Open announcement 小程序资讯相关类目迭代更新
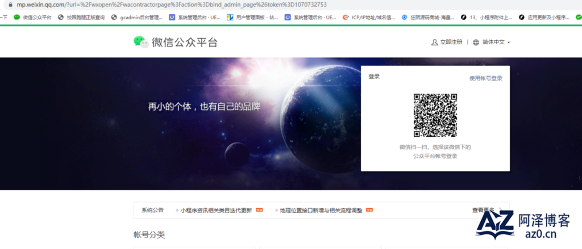582x249 pixels. point(216,210)
